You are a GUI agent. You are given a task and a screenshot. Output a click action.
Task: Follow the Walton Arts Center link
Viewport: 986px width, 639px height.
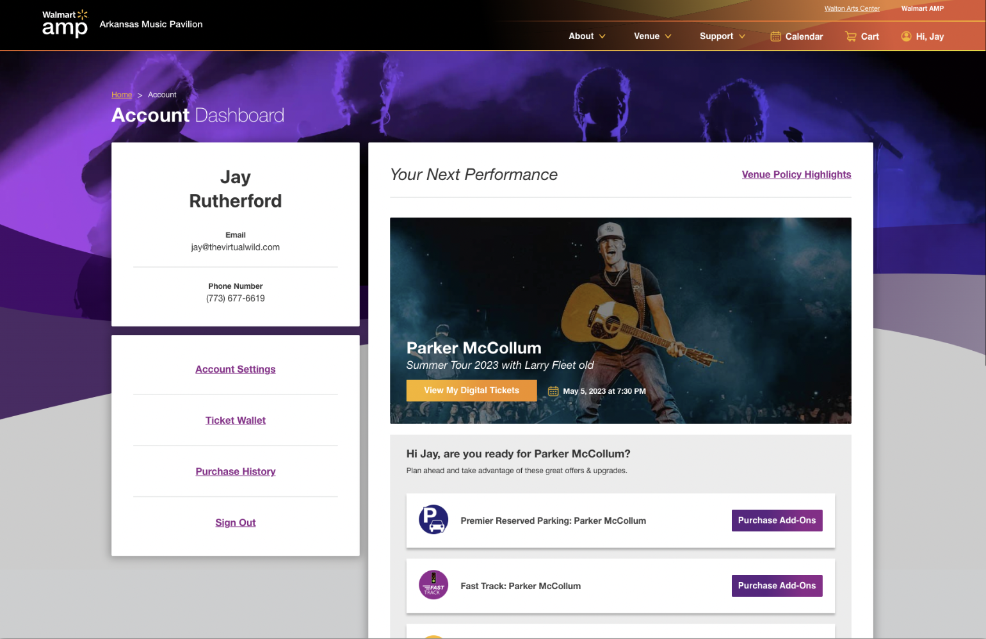852,9
